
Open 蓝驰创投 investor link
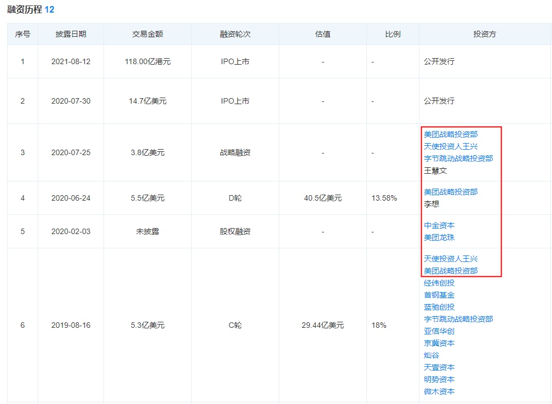pyautogui.click(x=439, y=307)
